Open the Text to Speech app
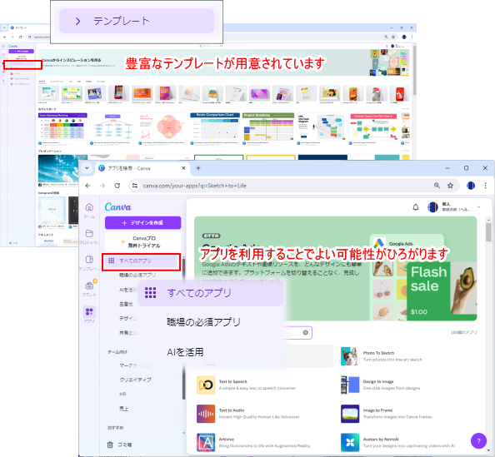The width and height of the screenshot is (495, 457). (246, 385)
